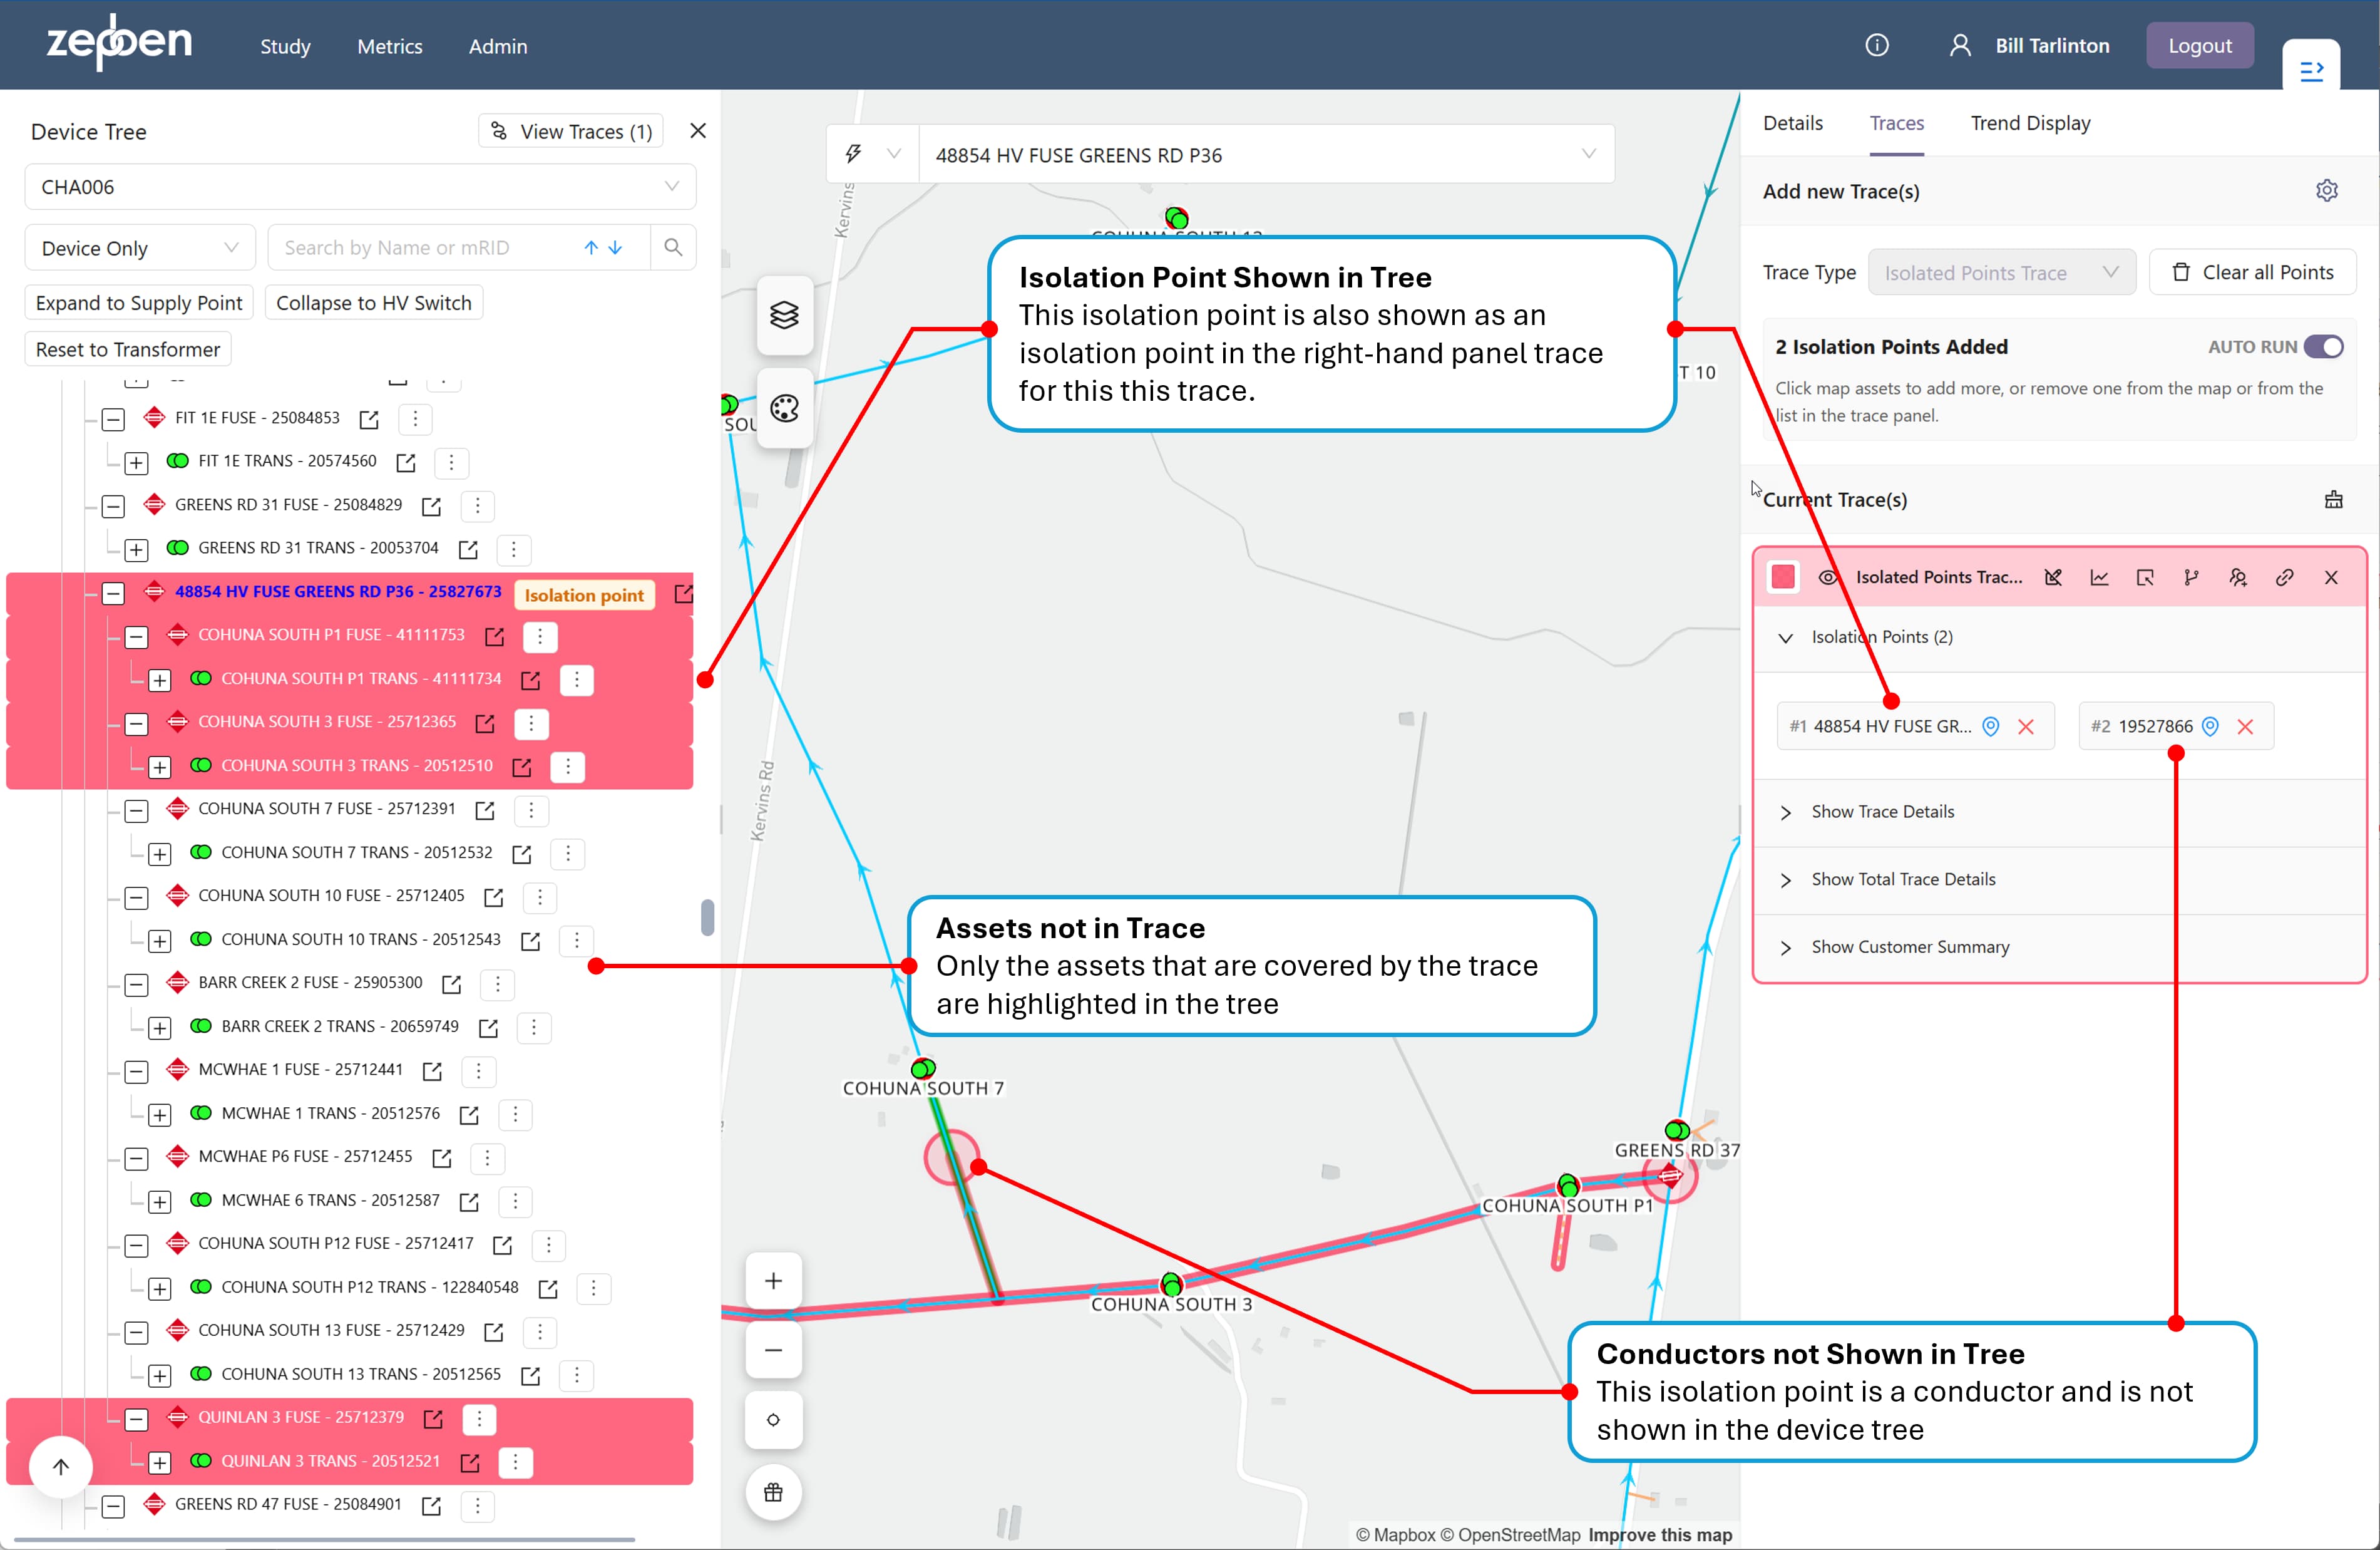Open more options for GREENS RD 31 FUSE
The width and height of the screenshot is (2380, 1550).
coord(477,506)
